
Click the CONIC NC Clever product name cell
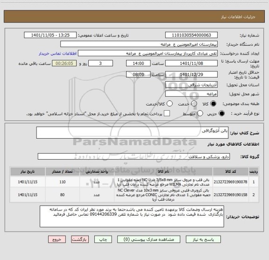(x=163, y=195)
